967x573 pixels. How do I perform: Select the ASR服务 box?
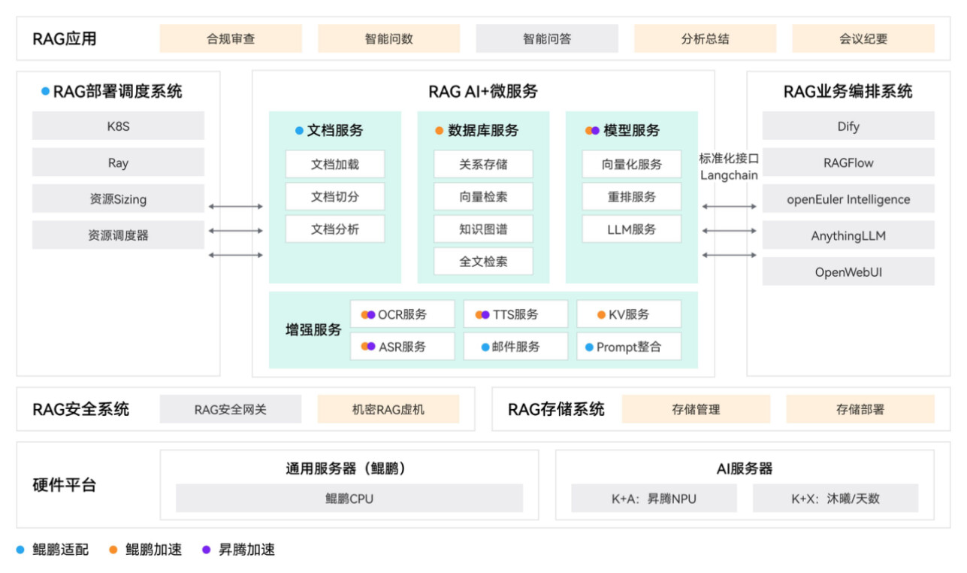coord(403,347)
